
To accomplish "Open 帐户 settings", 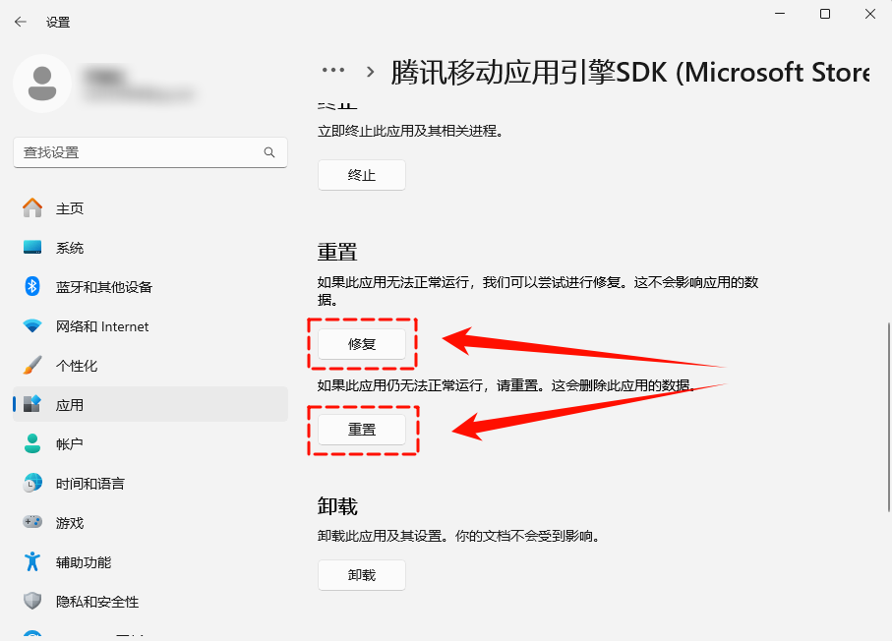I will click(150, 443).
